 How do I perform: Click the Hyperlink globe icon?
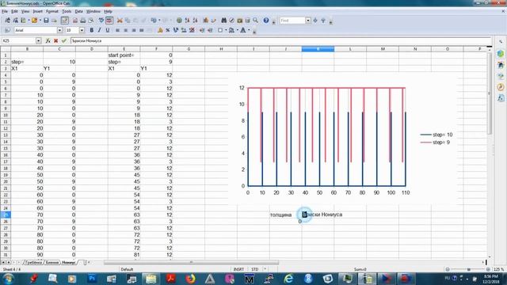(x=179, y=21)
